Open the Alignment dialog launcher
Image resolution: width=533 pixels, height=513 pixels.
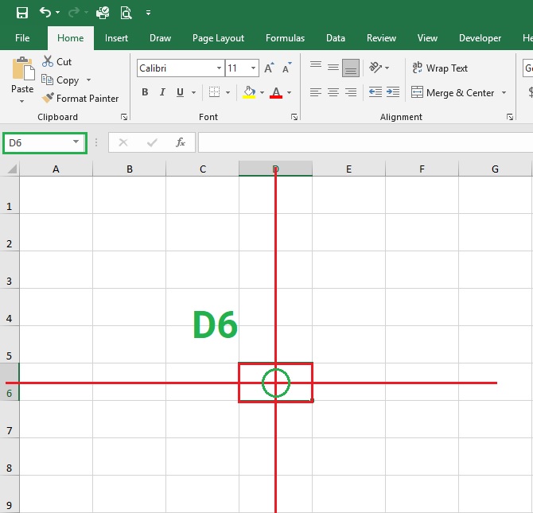(510, 117)
